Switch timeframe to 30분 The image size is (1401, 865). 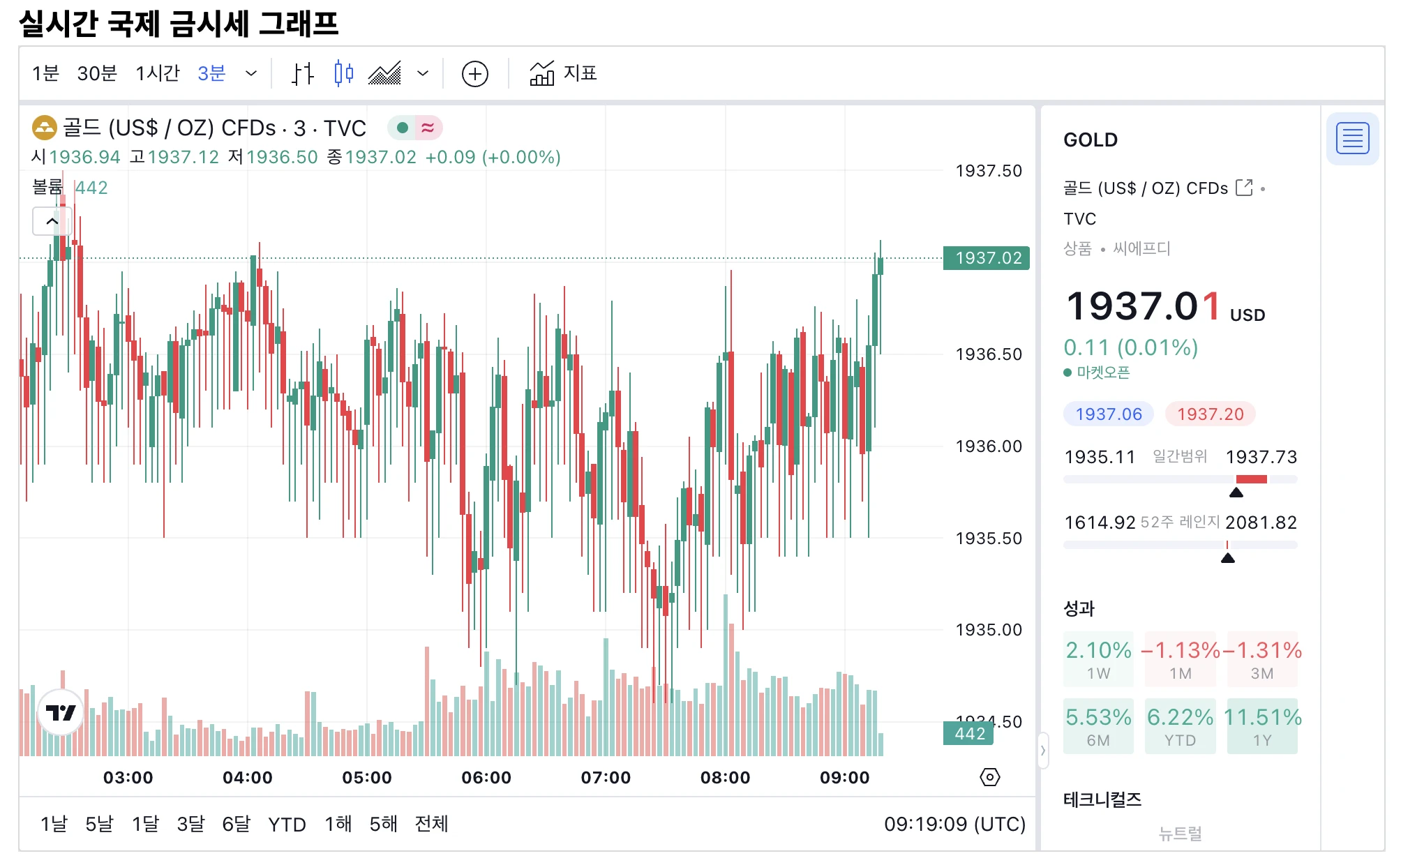(97, 73)
